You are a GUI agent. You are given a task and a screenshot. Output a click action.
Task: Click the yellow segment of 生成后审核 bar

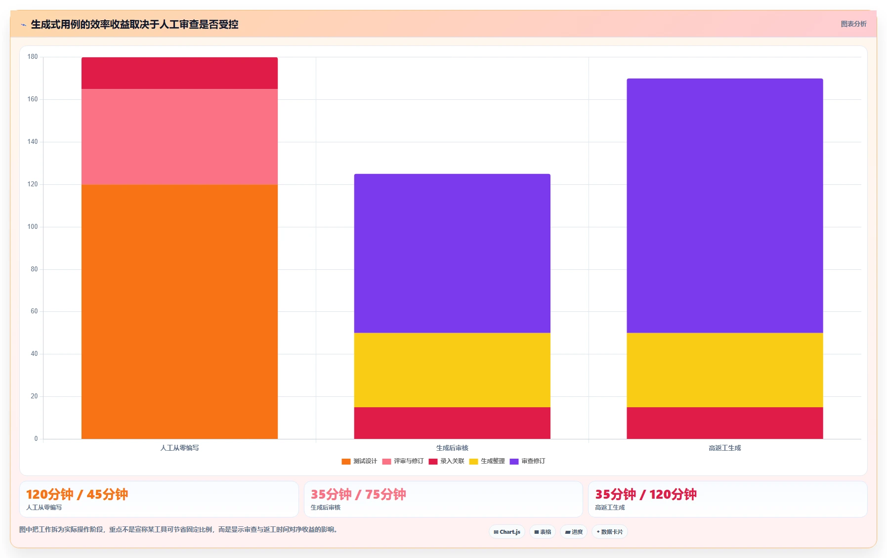click(452, 370)
